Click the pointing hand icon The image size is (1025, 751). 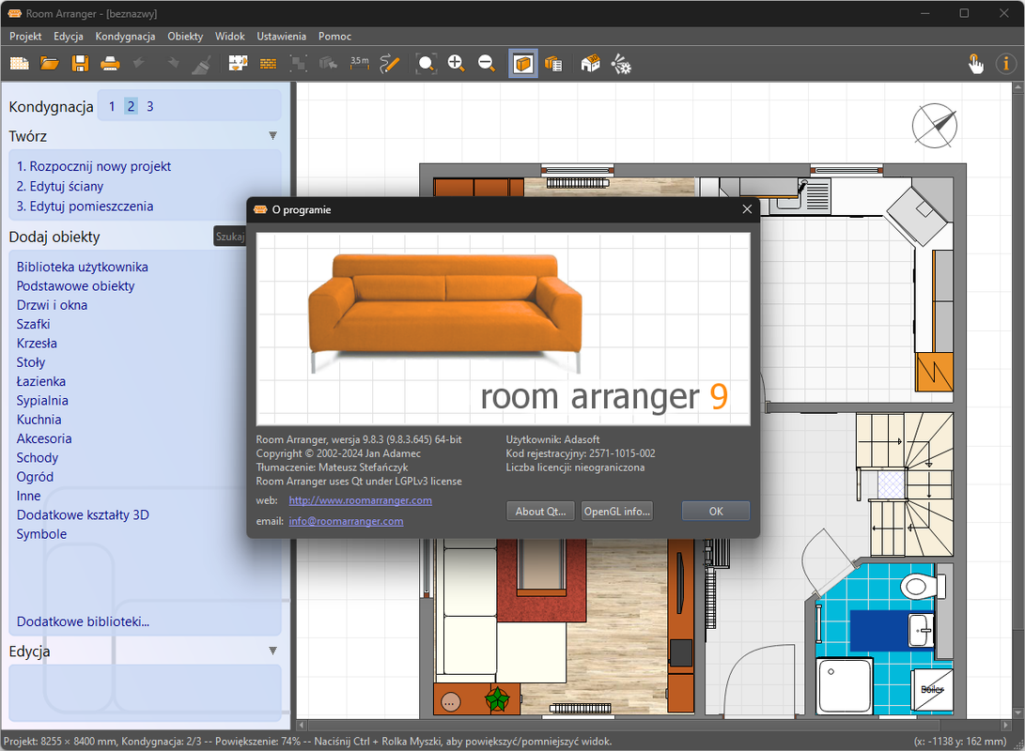pos(975,63)
